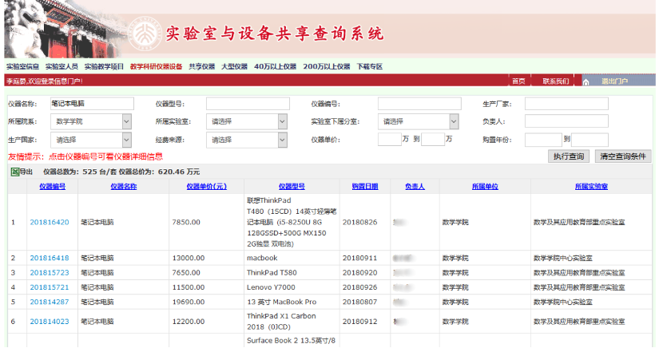The height and width of the screenshot is (348, 663).
Task: Click the 联系我们 link
Action: pos(556,81)
